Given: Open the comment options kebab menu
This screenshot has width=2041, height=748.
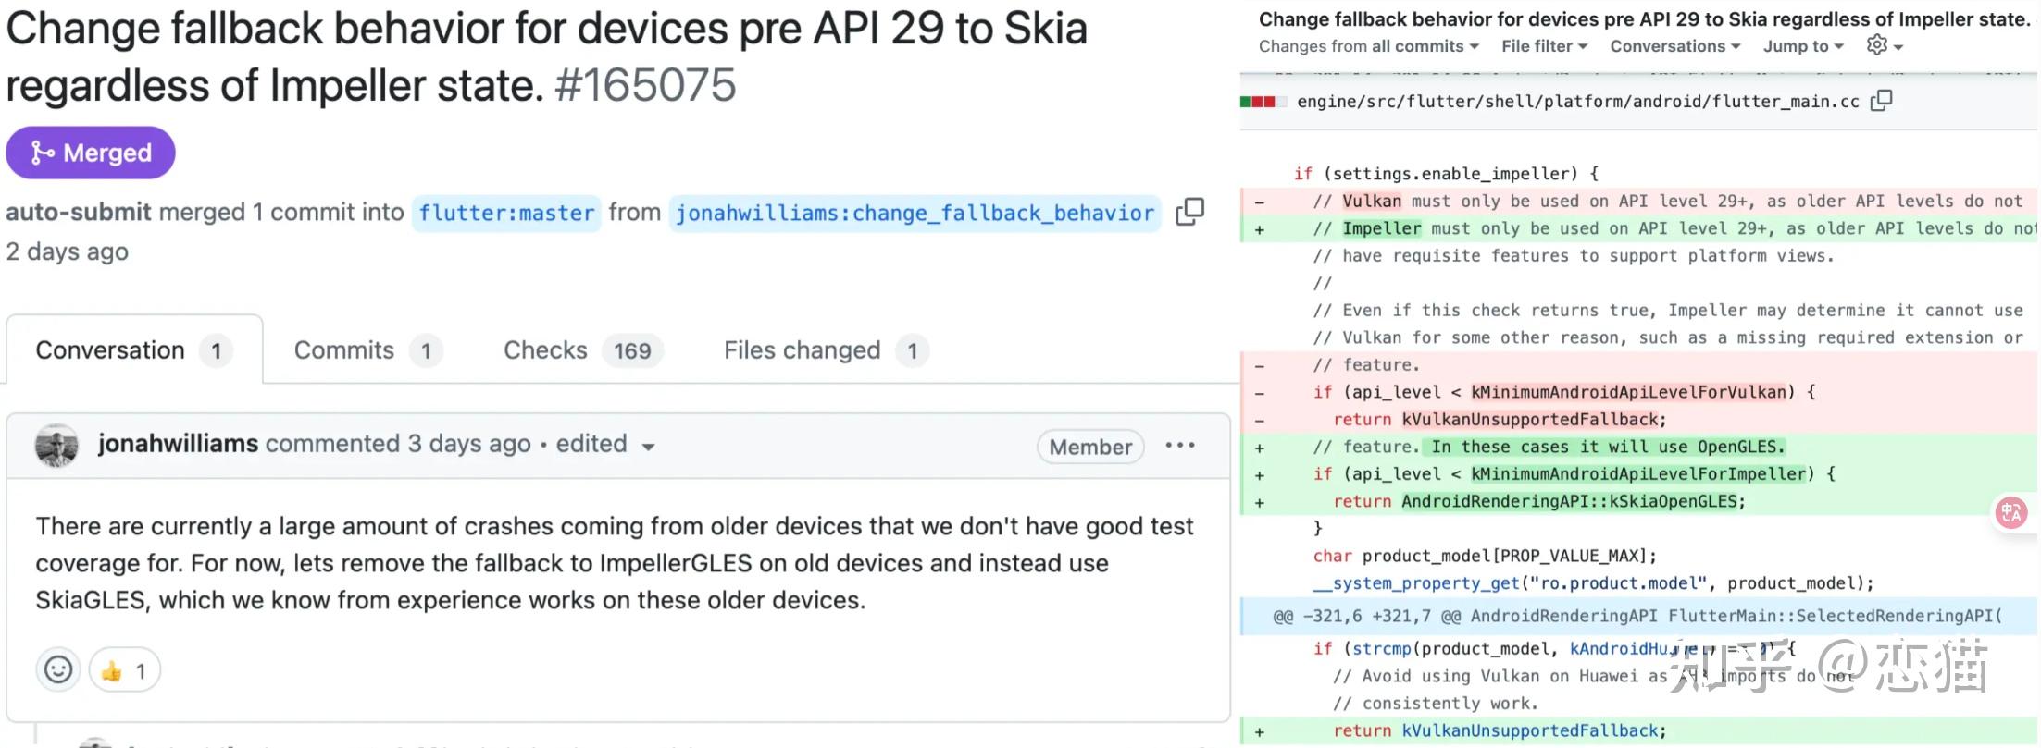Looking at the screenshot, I should click(x=1180, y=446).
